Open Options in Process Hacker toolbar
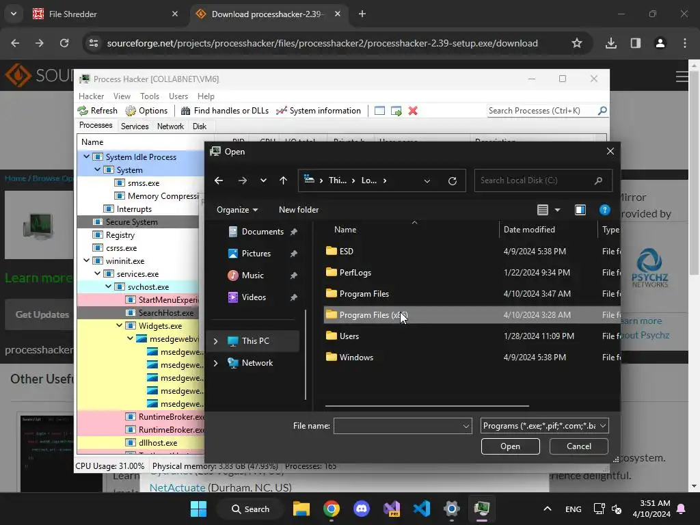 click(146, 111)
